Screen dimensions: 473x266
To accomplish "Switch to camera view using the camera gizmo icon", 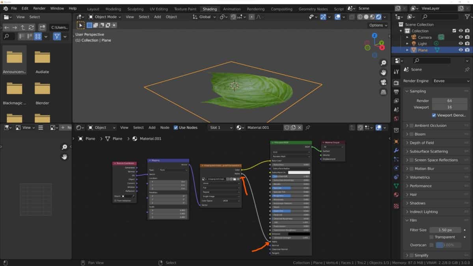I will 383,82.
